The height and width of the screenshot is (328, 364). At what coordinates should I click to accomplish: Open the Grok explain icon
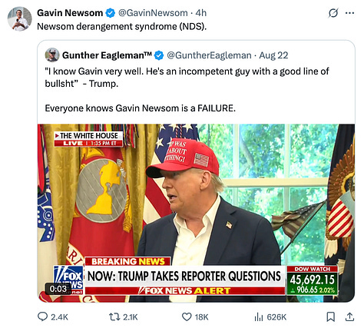(x=333, y=13)
